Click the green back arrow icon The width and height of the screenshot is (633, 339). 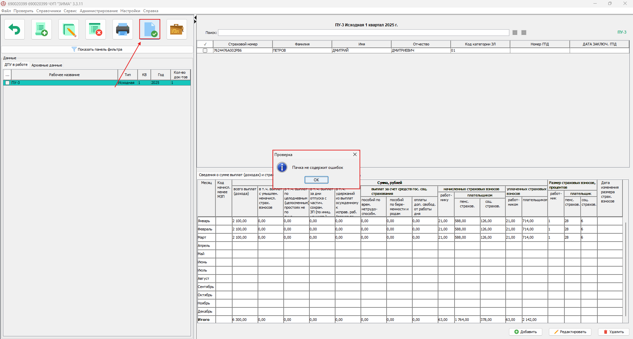(15, 30)
